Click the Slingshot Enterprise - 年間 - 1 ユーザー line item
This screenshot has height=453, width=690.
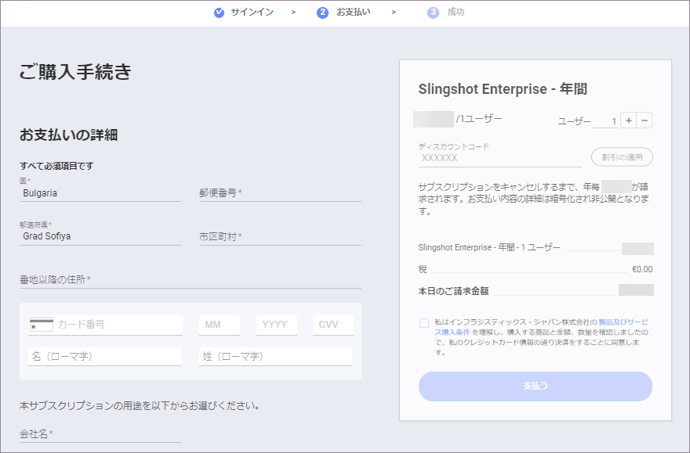point(489,247)
